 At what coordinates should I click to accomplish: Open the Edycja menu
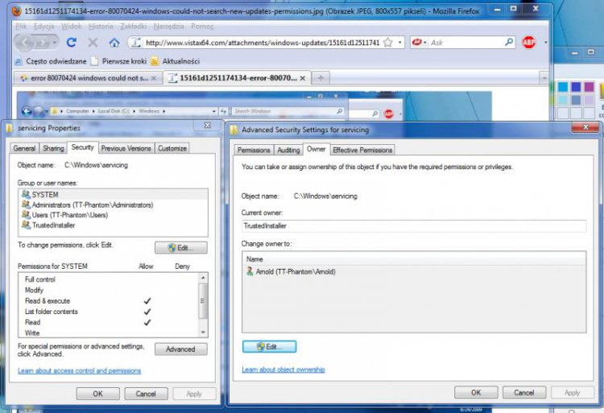click(44, 27)
